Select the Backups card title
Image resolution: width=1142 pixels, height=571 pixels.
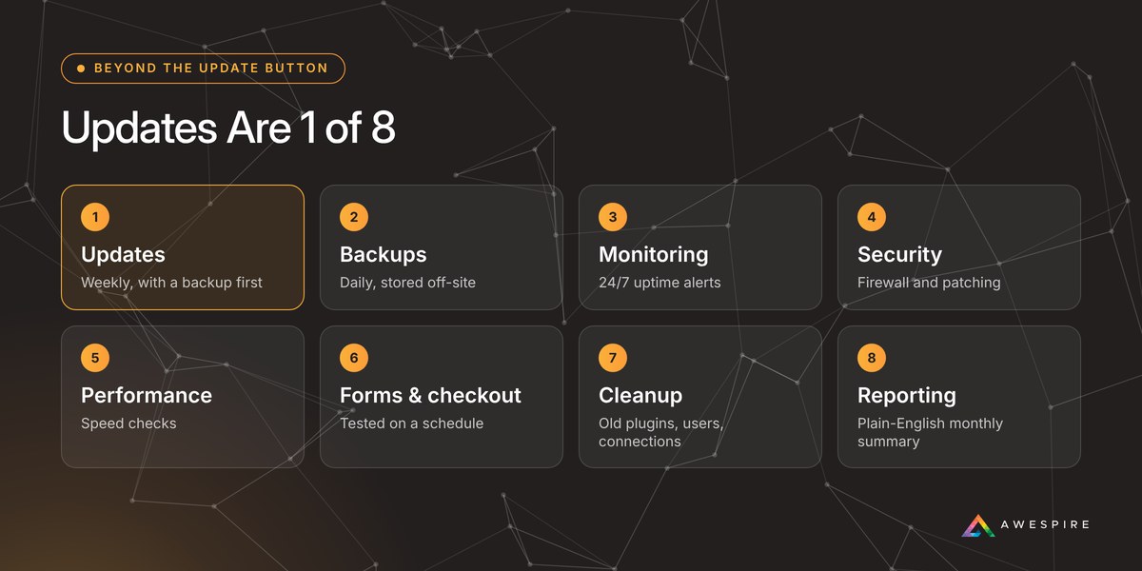[384, 255]
